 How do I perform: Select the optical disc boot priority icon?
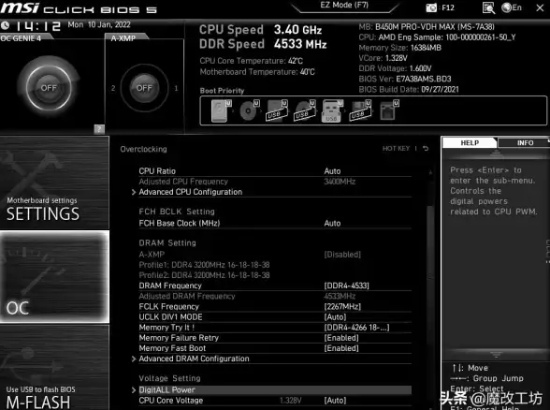point(250,110)
